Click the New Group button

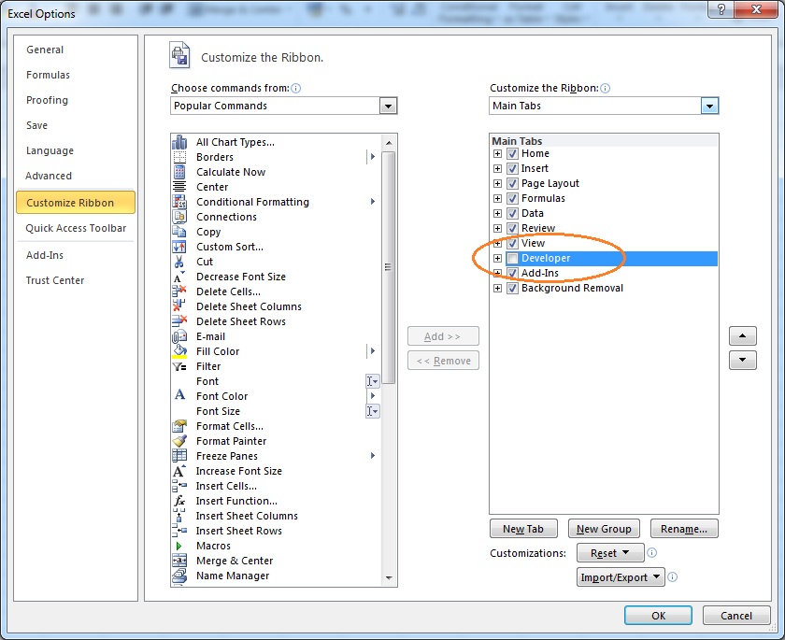[603, 529]
